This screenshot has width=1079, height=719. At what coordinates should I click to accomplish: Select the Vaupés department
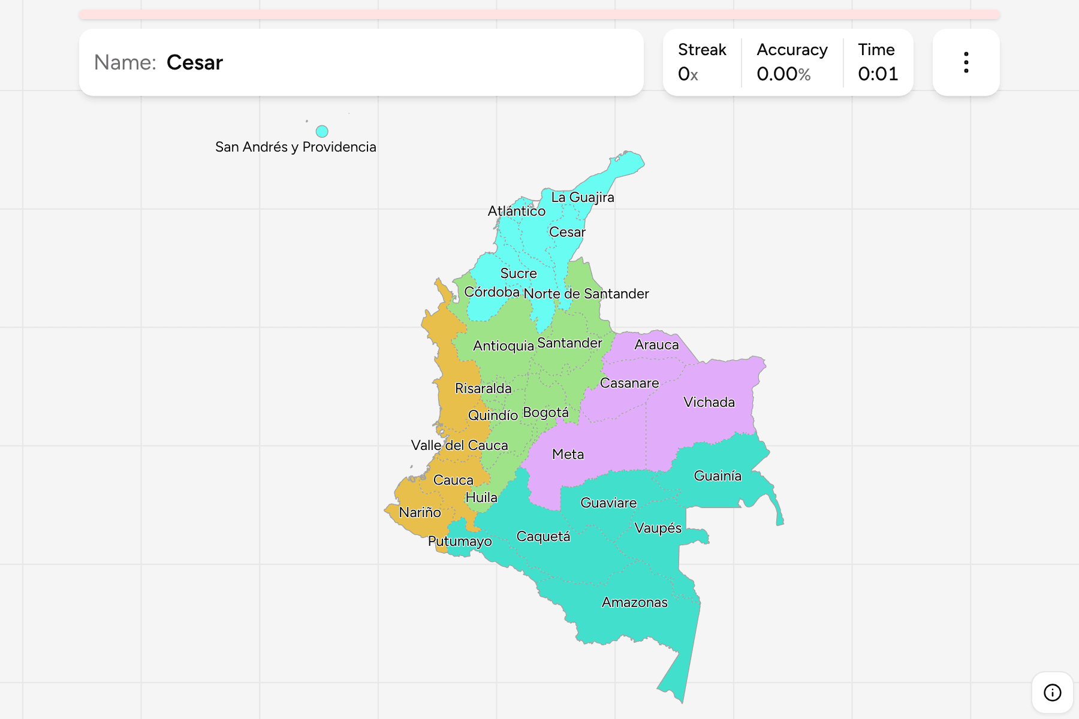658,528
